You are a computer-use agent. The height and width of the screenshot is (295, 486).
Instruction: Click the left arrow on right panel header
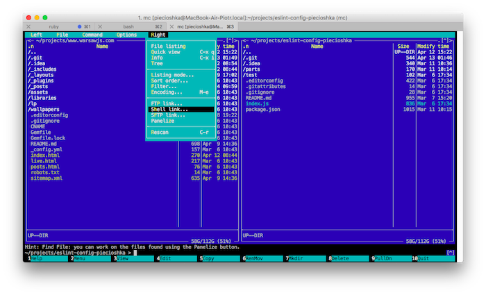pos(243,40)
